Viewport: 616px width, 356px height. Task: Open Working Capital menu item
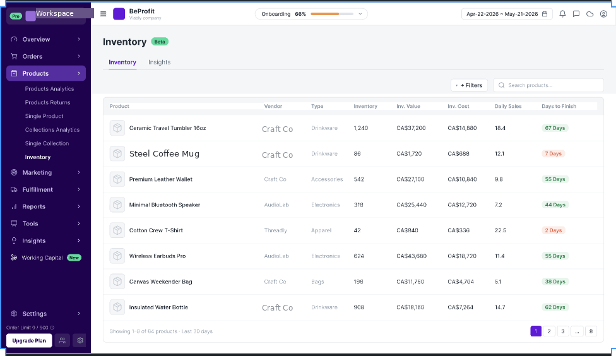coord(46,258)
